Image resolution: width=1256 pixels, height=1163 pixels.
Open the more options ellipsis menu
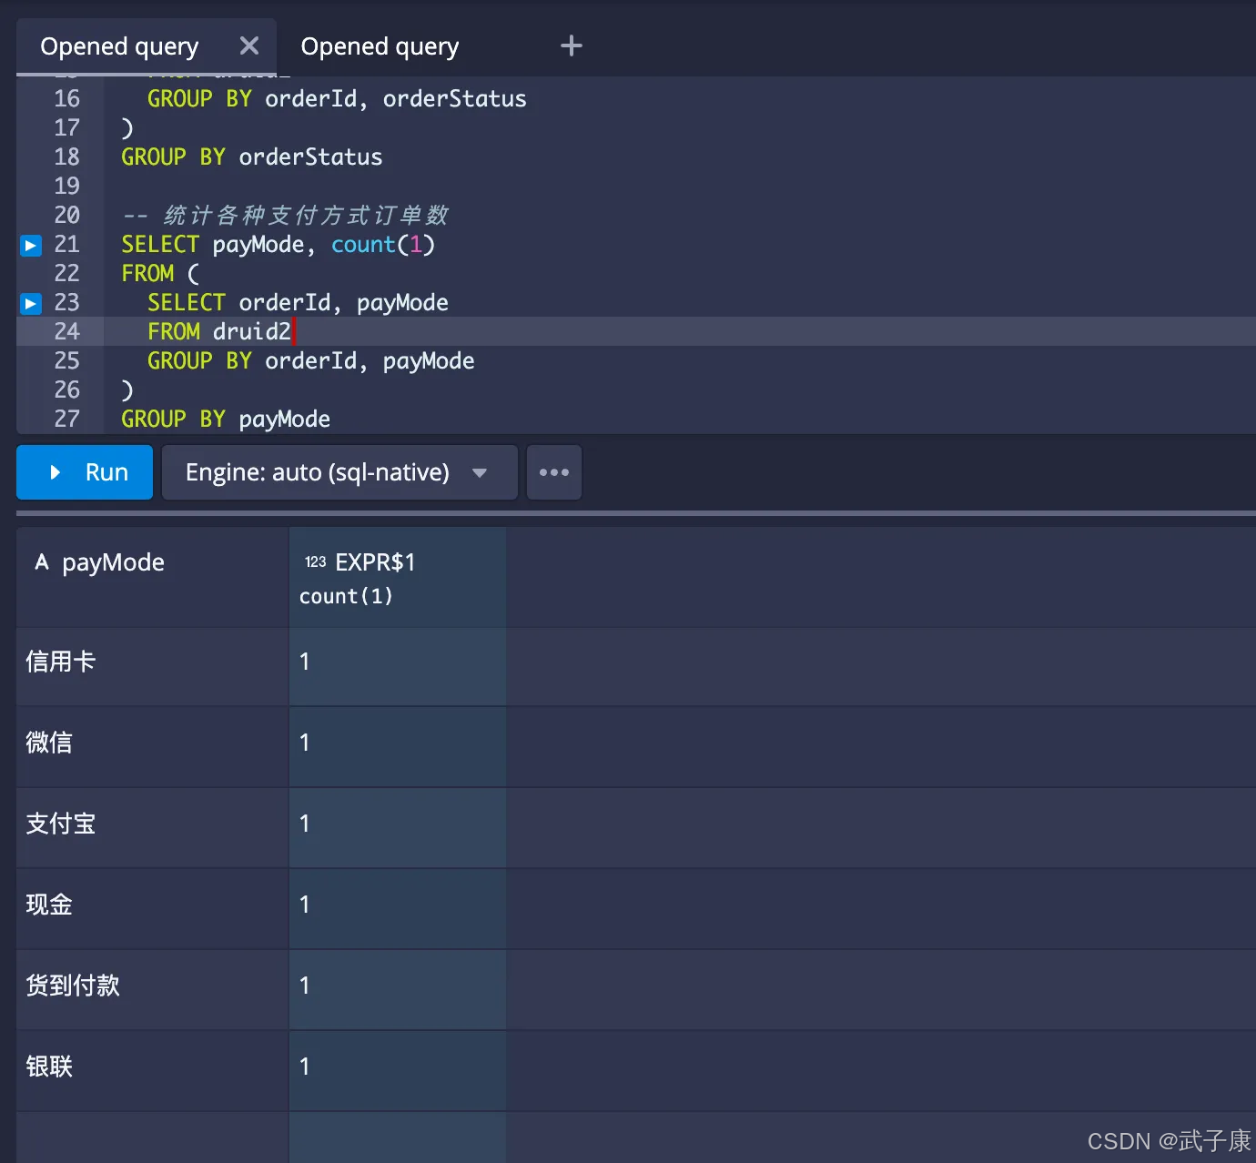[x=554, y=472]
